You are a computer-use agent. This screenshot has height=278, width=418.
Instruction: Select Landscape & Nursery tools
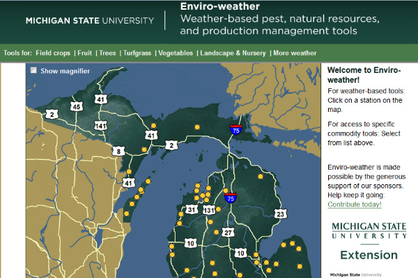coord(233,53)
